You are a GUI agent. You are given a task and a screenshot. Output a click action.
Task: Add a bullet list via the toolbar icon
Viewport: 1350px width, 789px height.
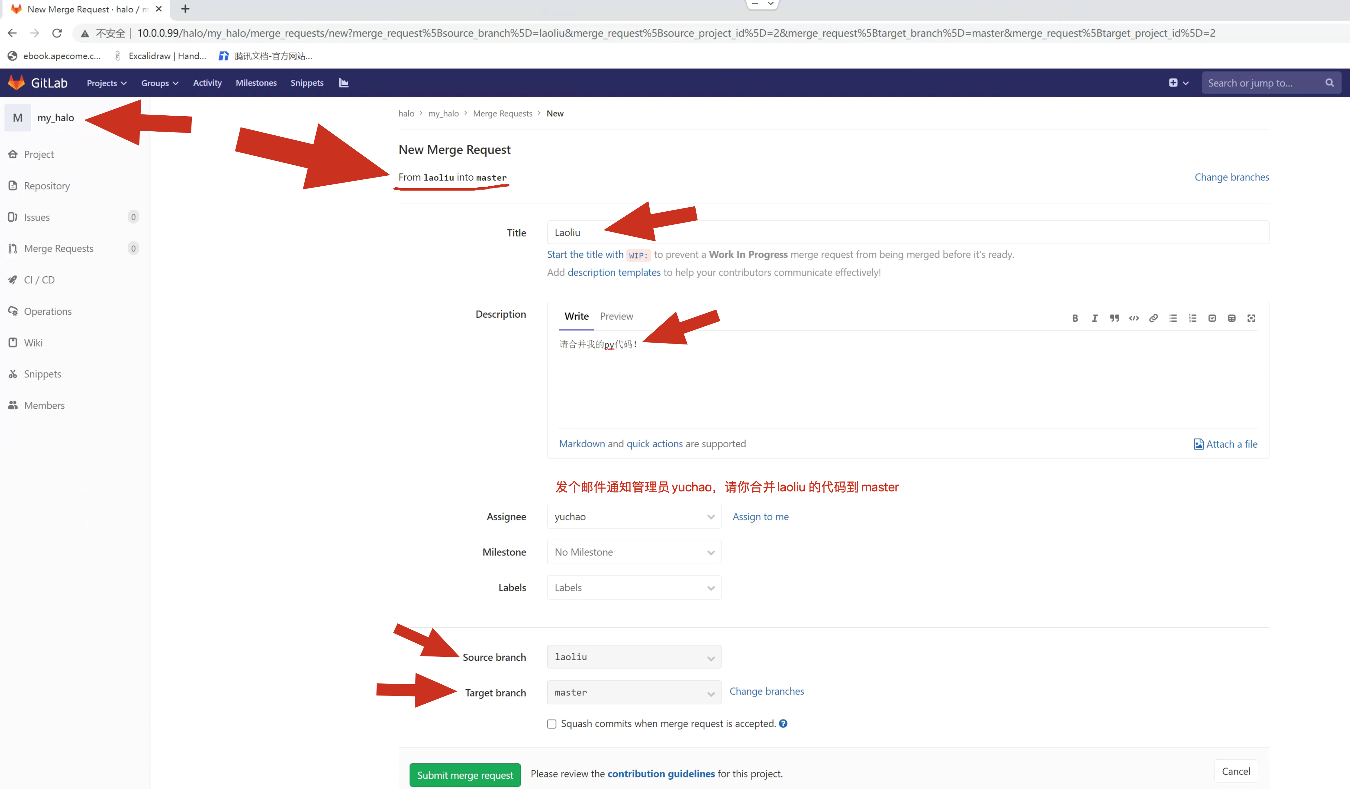coord(1173,318)
